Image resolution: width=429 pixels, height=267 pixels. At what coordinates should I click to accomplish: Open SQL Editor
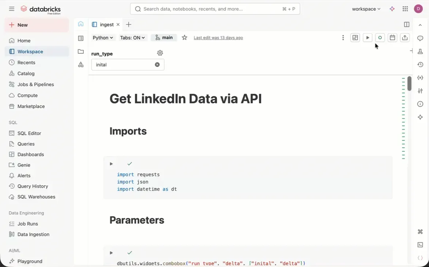pyautogui.click(x=37, y=133)
